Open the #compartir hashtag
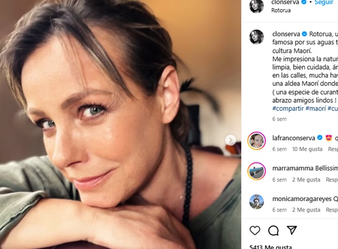The image size is (338, 249). click(x=287, y=109)
